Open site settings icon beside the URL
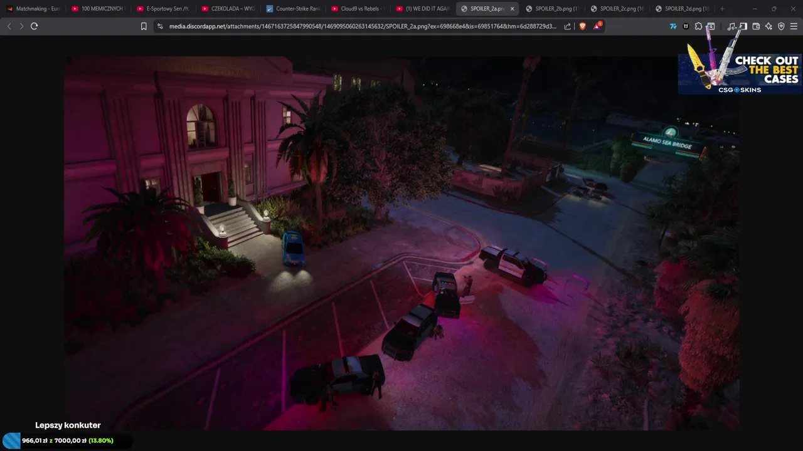This screenshot has height=451, width=803. pos(160,26)
